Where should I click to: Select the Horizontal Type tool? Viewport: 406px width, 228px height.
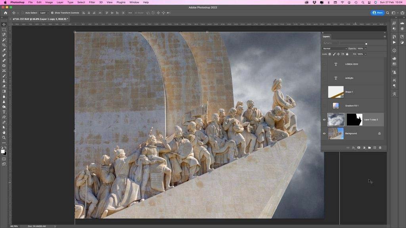pyautogui.click(x=4, y=112)
